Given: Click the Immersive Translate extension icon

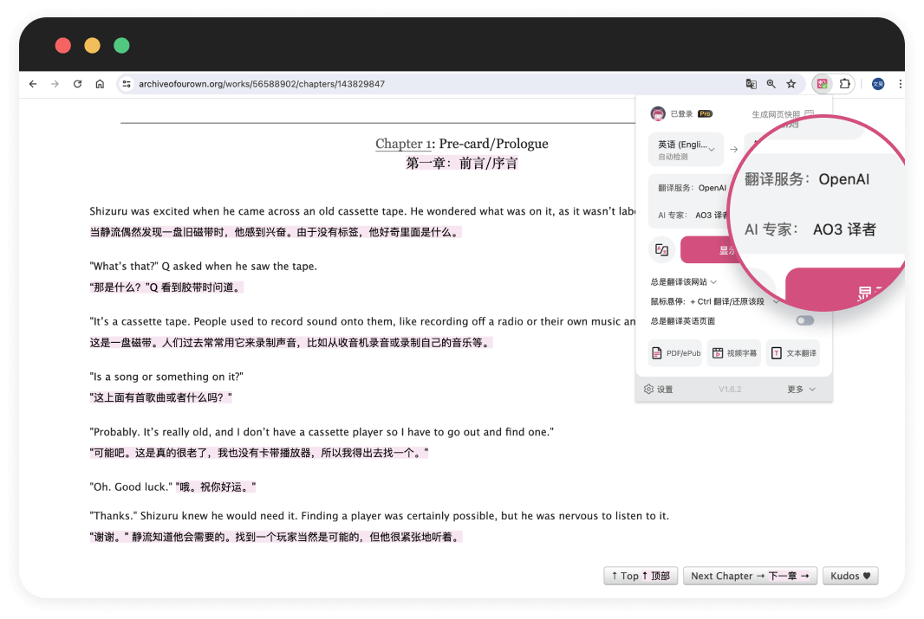Looking at the screenshot, I should (x=822, y=84).
